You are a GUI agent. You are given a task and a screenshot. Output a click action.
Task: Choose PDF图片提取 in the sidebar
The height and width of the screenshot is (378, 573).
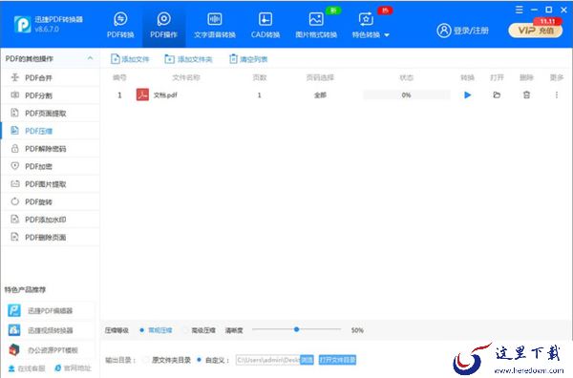(x=51, y=184)
